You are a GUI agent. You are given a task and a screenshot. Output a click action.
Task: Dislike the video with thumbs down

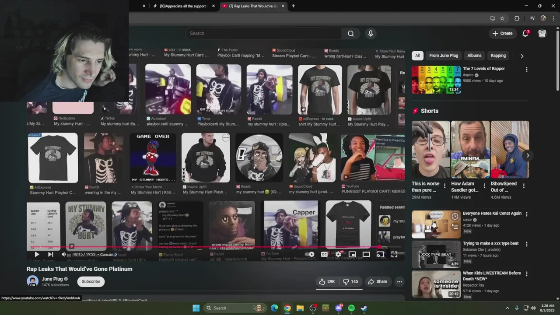[350, 282]
